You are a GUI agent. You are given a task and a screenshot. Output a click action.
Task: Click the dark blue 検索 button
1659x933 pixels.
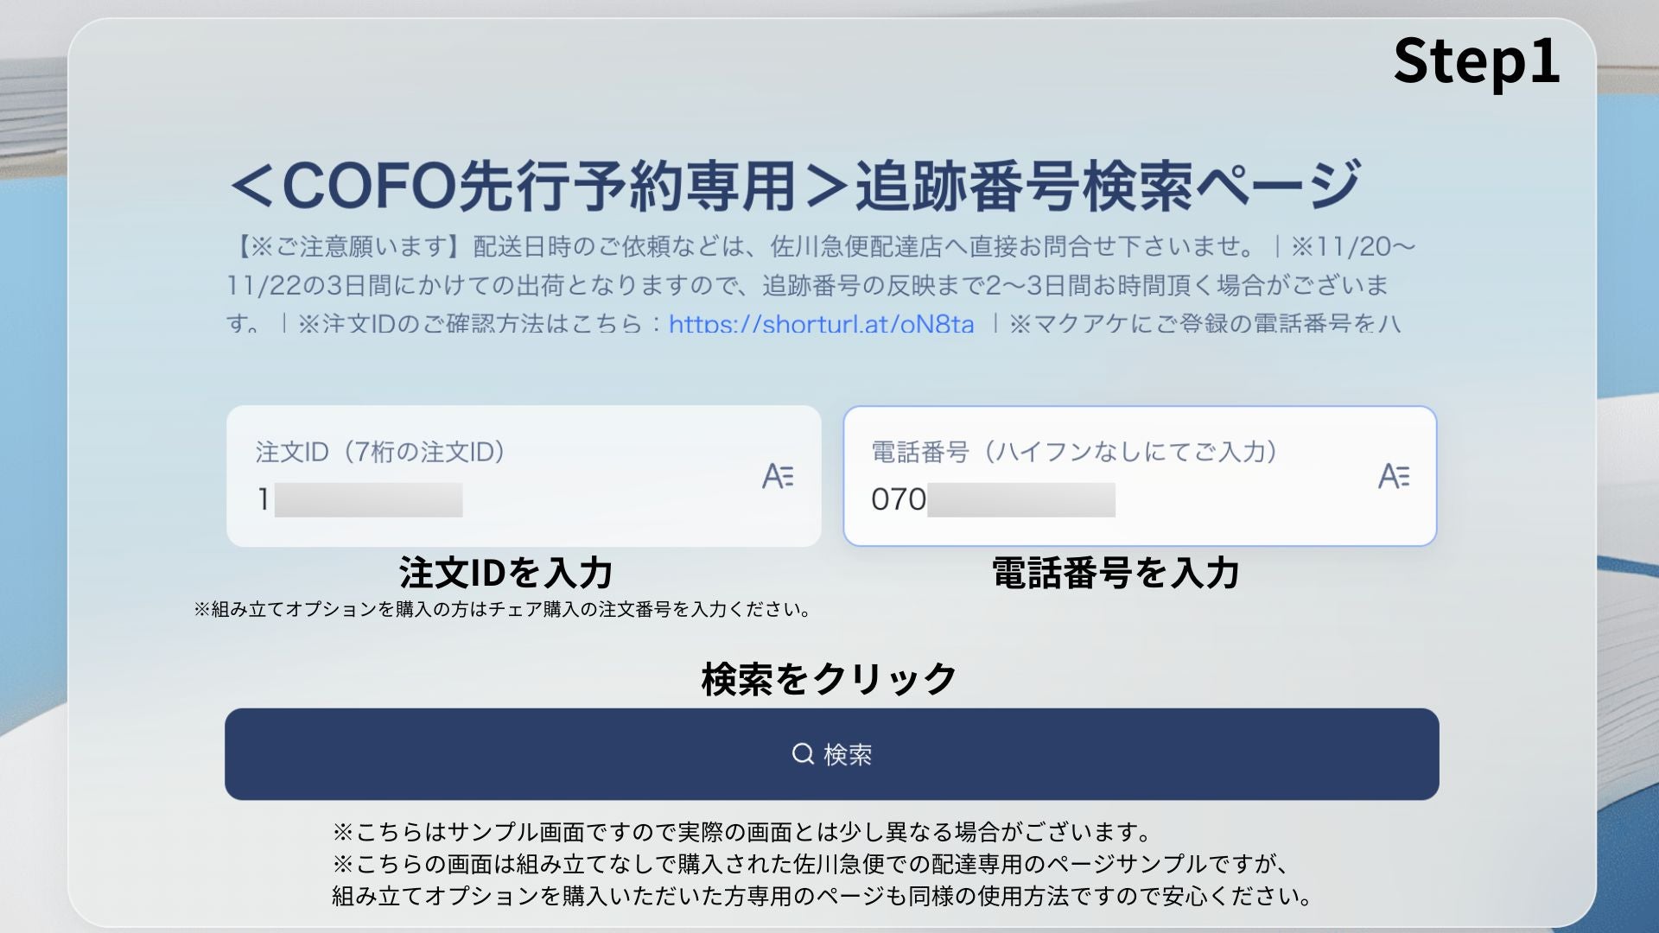pyautogui.click(x=831, y=754)
